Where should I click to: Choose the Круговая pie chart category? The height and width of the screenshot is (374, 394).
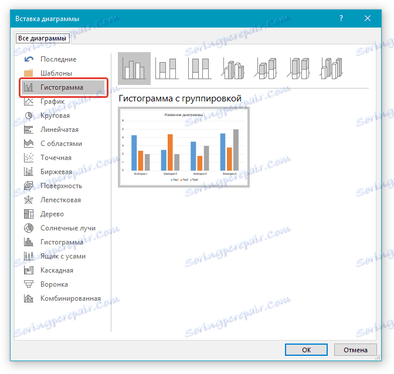[x=63, y=115]
